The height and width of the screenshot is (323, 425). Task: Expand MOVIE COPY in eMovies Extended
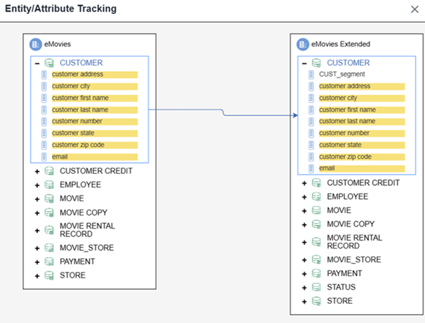pos(304,225)
